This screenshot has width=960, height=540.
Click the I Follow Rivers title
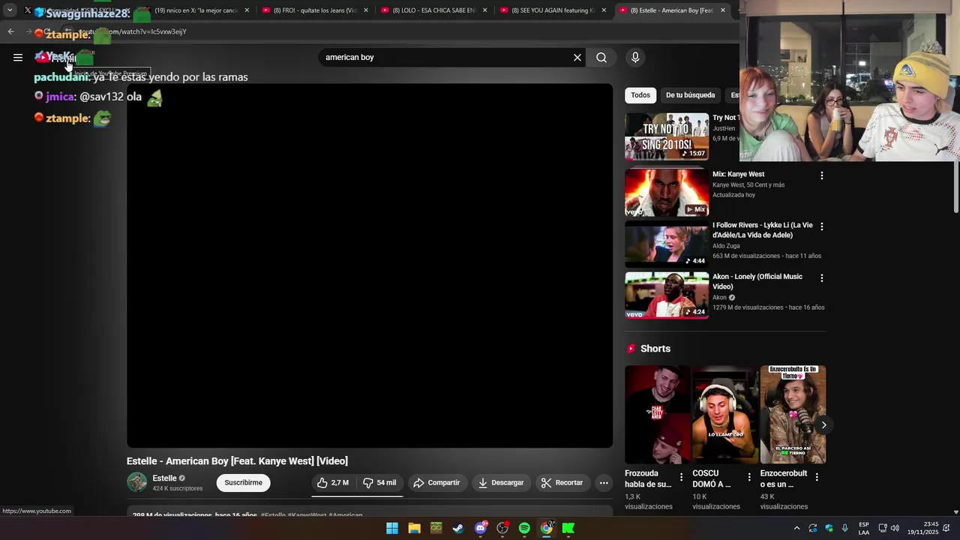pyautogui.click(x=763, y=230)
